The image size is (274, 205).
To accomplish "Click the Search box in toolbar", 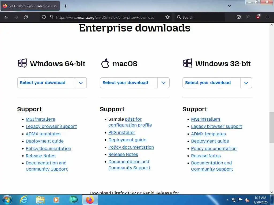I will [x=200, y=17].
